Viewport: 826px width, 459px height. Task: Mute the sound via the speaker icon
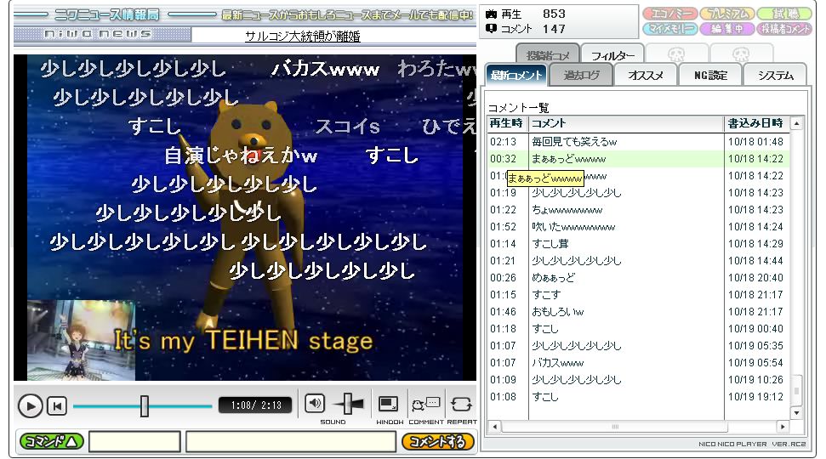coord(315,404)
